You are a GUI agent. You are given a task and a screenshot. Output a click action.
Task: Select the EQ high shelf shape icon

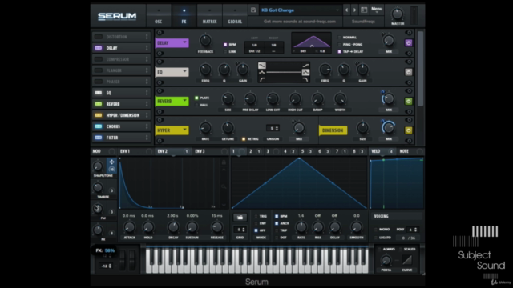[x=305, y=66]
